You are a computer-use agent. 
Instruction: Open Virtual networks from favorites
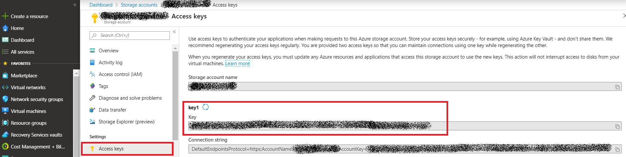click(28, 88)
